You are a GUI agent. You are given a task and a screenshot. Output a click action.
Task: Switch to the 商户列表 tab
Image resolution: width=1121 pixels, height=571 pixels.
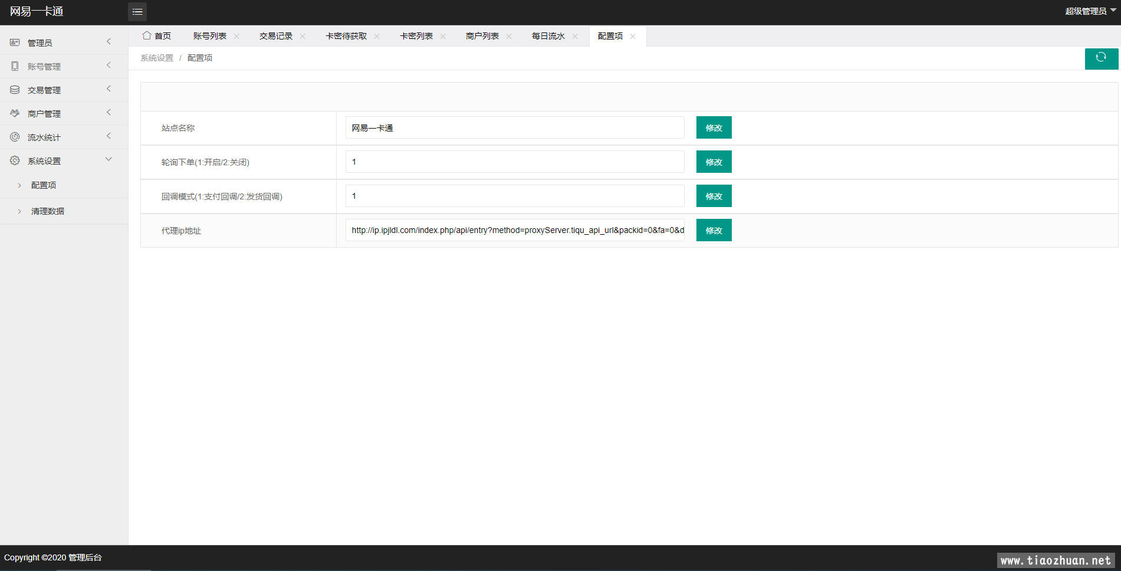(482, 36)
